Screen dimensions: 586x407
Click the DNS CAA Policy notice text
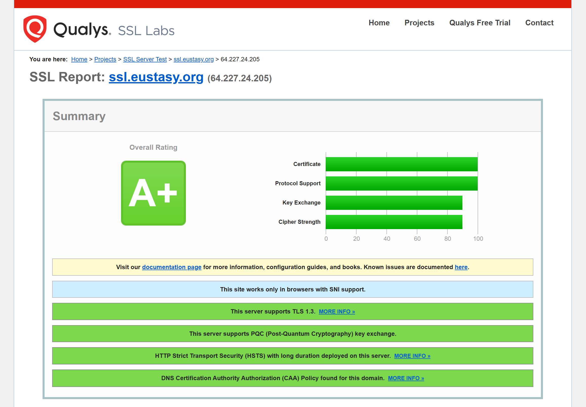click(x=273, y=378)
